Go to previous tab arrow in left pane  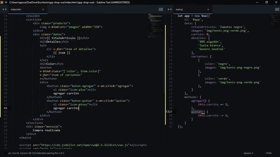[3, 10]
